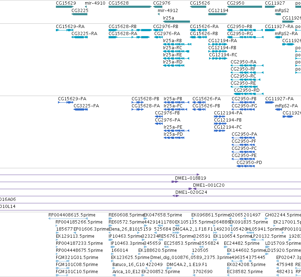Image resolution: width=301 pixels, height=277 pixels.
Task: Click the teal Ir25a gene bar glyph
Action: tap(176, 22)
